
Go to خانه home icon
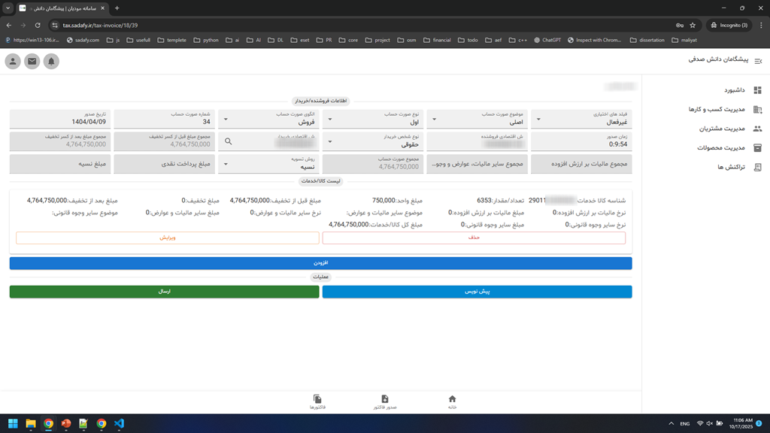(x=452, y=401)
